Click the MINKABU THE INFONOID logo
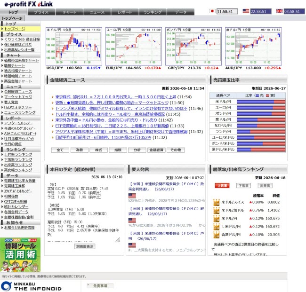This screenshot has width=306, height=292. coord(31,286)
